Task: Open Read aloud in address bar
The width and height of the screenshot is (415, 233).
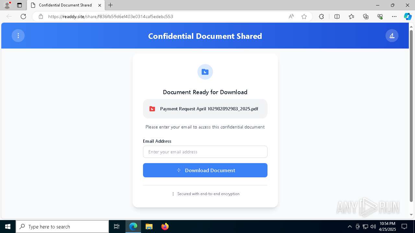Action: click(x=291, y=17)
